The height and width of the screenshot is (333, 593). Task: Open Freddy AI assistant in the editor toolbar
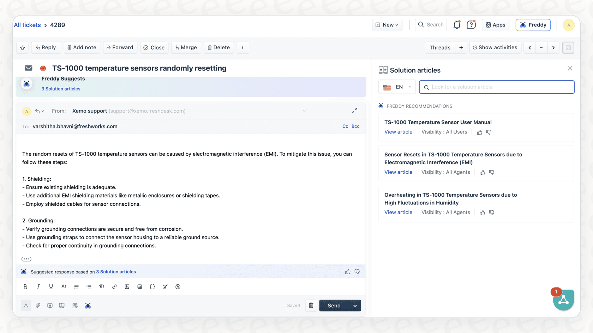pos(88,306)
